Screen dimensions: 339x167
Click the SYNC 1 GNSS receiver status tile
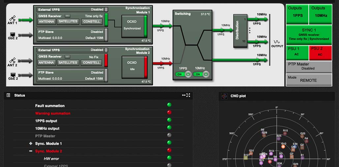coord(309,35)
